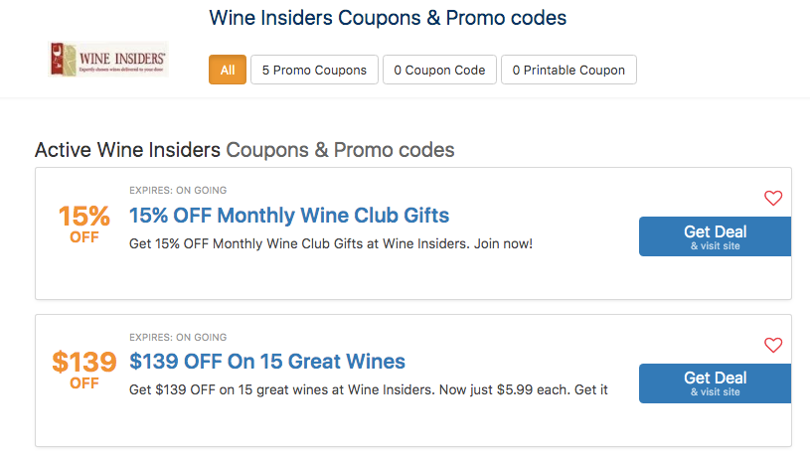Viewport: 810px width, 456px height.
Task: Click the orange 15% OFF discount badge
Action: point(83,224)
